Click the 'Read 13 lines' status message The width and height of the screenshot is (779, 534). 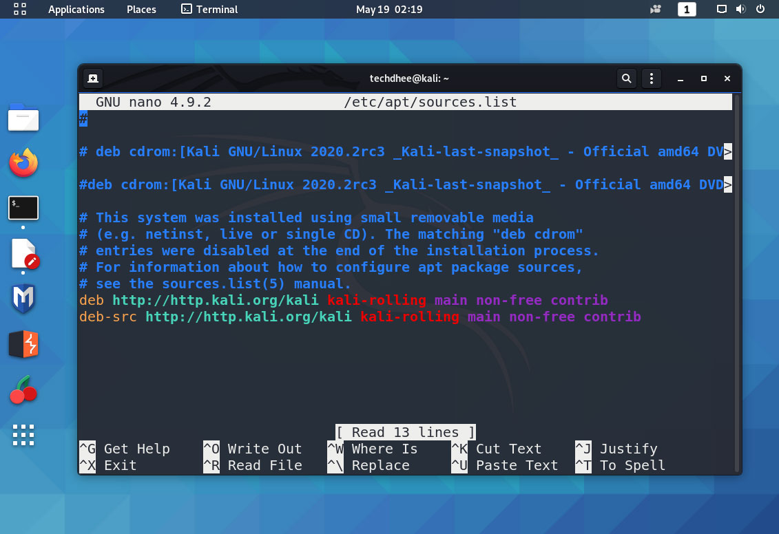(x=406, y=432)
